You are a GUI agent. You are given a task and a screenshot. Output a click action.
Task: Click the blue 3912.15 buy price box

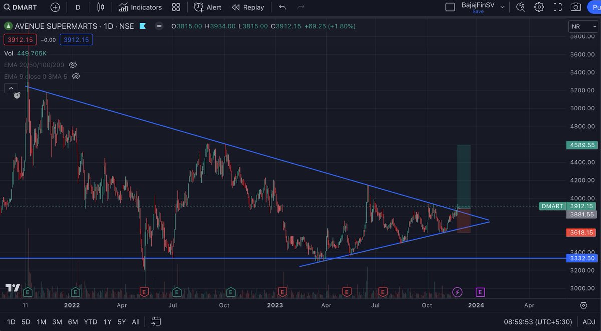(x=76, y=40)
